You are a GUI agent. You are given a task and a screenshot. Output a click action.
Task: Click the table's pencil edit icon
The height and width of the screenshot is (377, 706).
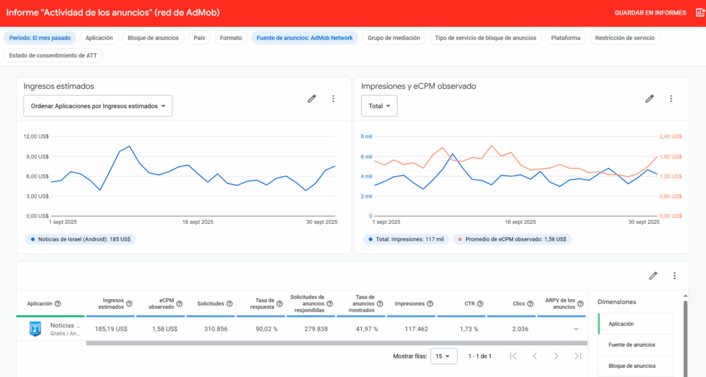pos(653,276)
